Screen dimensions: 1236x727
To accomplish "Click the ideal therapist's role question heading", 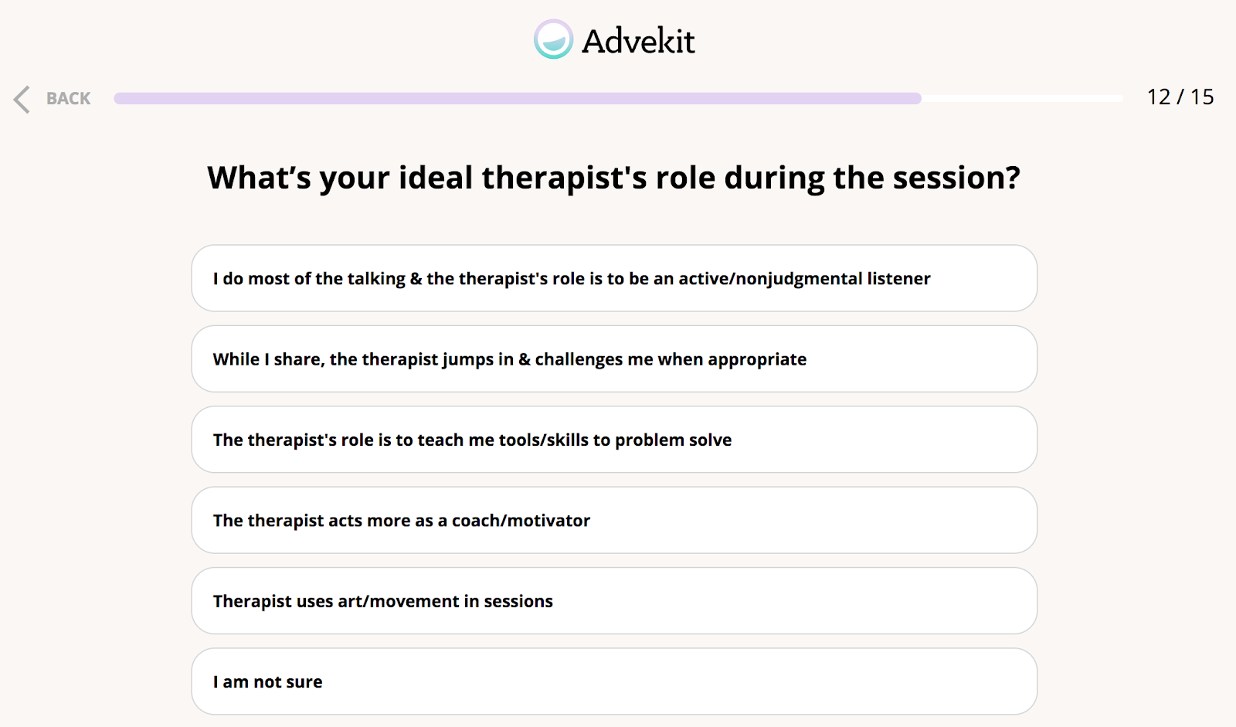I will point(614,178).
